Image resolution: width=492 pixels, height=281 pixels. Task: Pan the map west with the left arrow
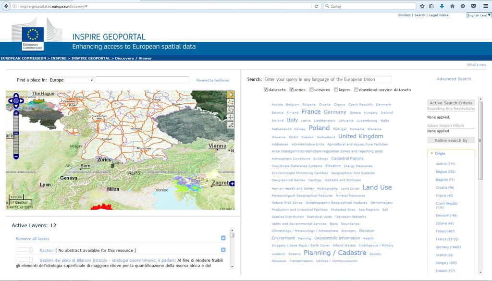click(11, 101)
